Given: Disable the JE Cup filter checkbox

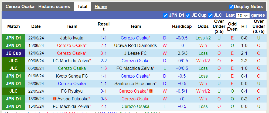Looking at the screenshot, I should click(x=188, y=16).
